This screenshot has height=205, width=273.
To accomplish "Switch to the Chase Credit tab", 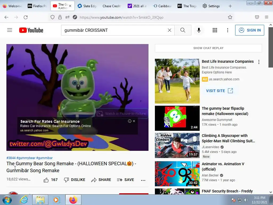I will coord(112,6).
